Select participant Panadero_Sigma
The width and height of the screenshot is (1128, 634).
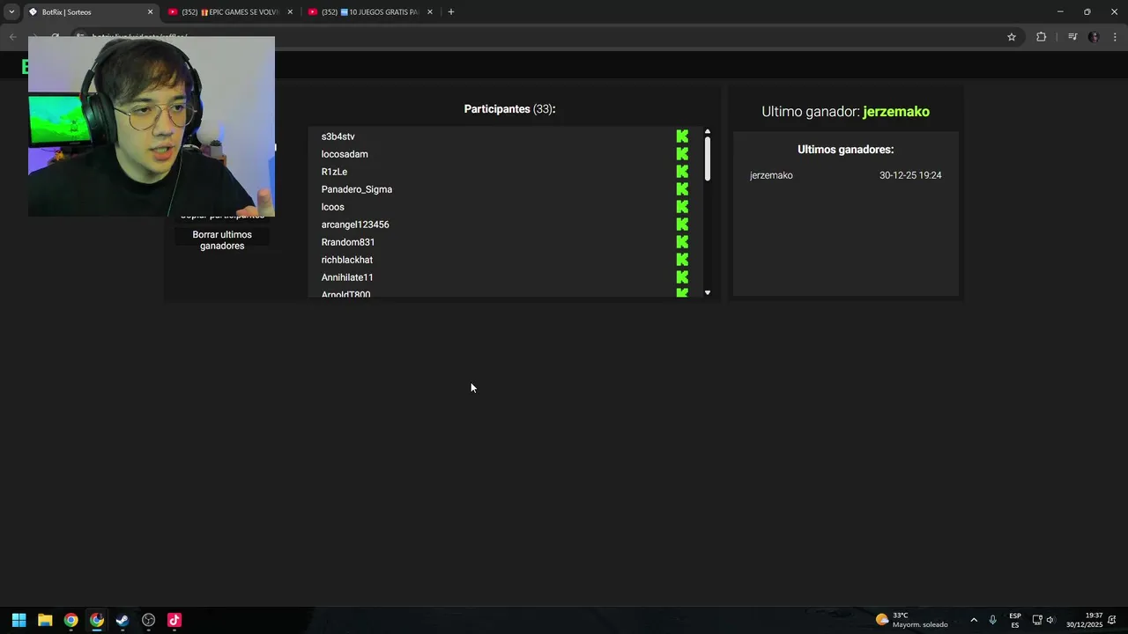tap(357, 189)
